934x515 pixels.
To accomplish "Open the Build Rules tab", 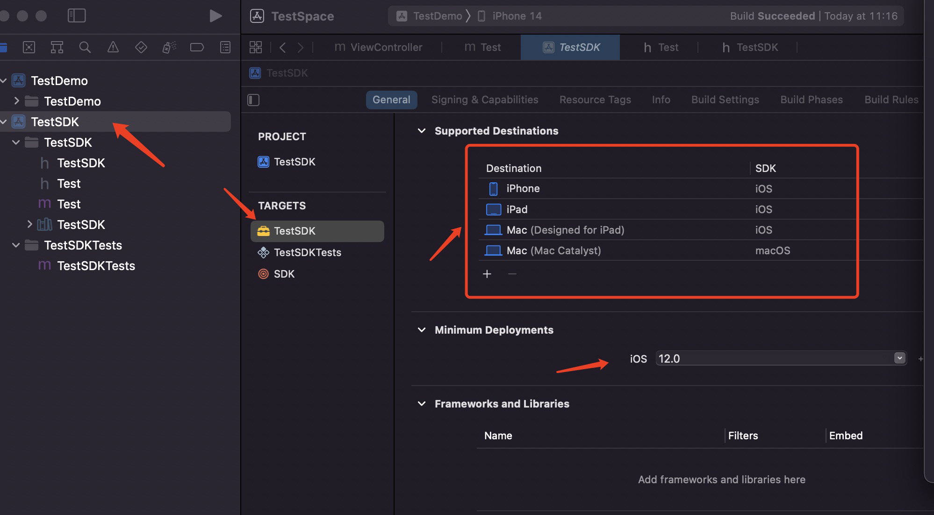I will click(891, 100).
